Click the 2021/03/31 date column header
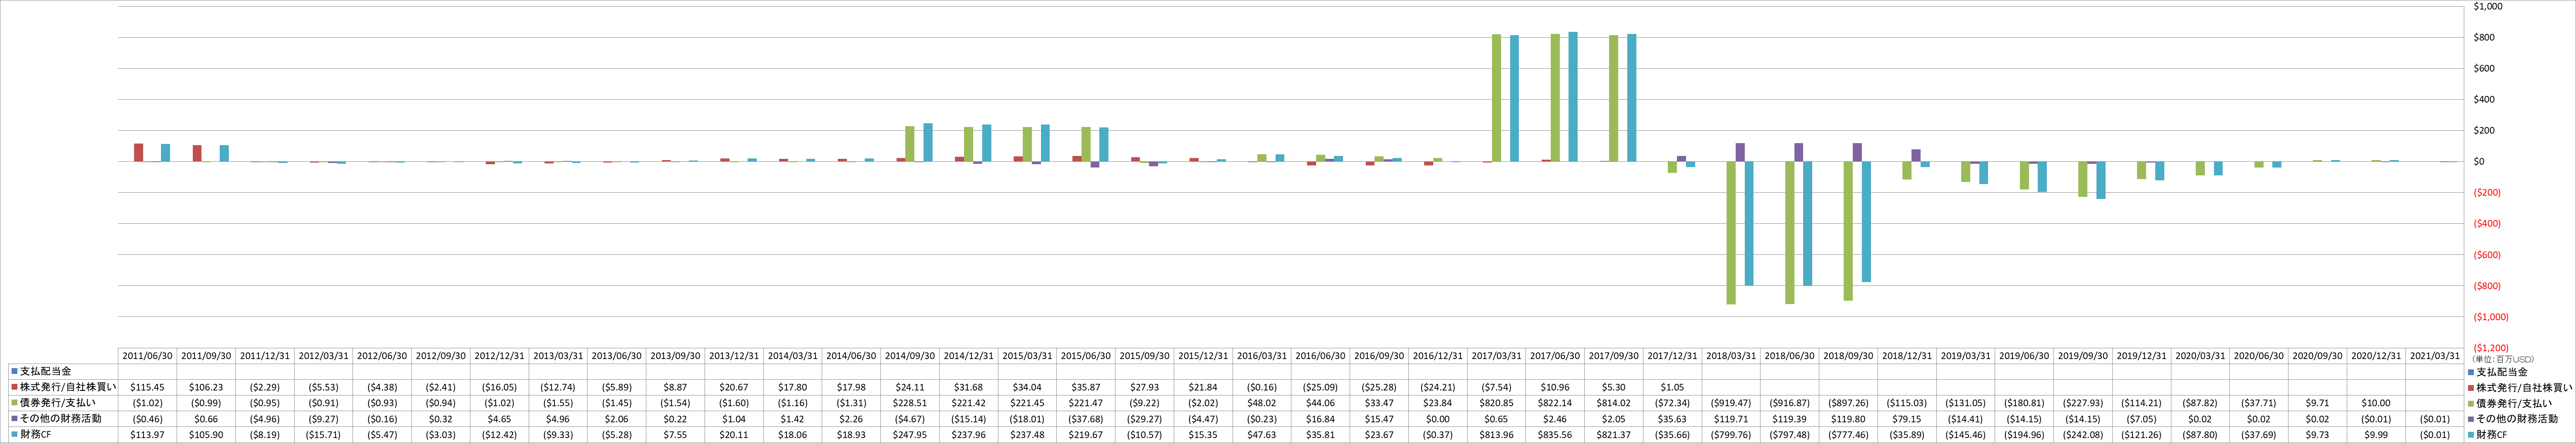Image resolution: width=2576 pixels, height=443 pixels. coord(2435,356)
